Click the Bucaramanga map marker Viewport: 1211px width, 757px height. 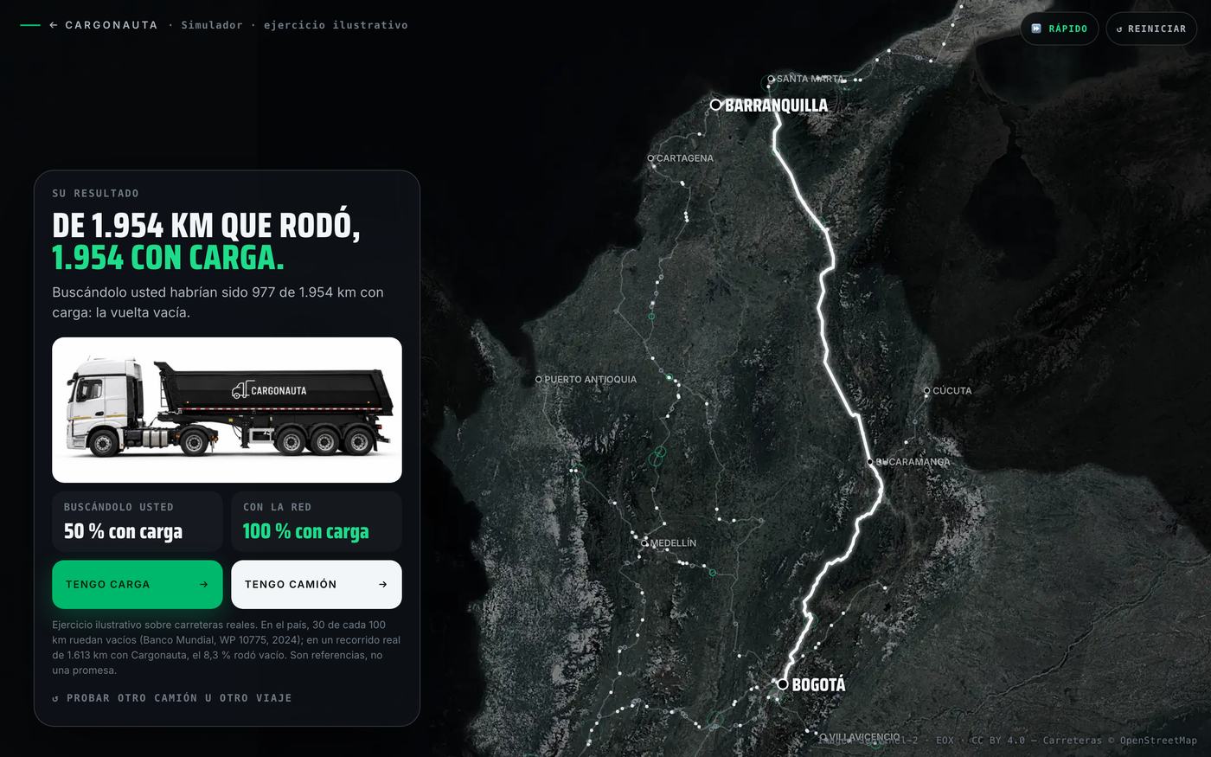click(x=871, y=462)
